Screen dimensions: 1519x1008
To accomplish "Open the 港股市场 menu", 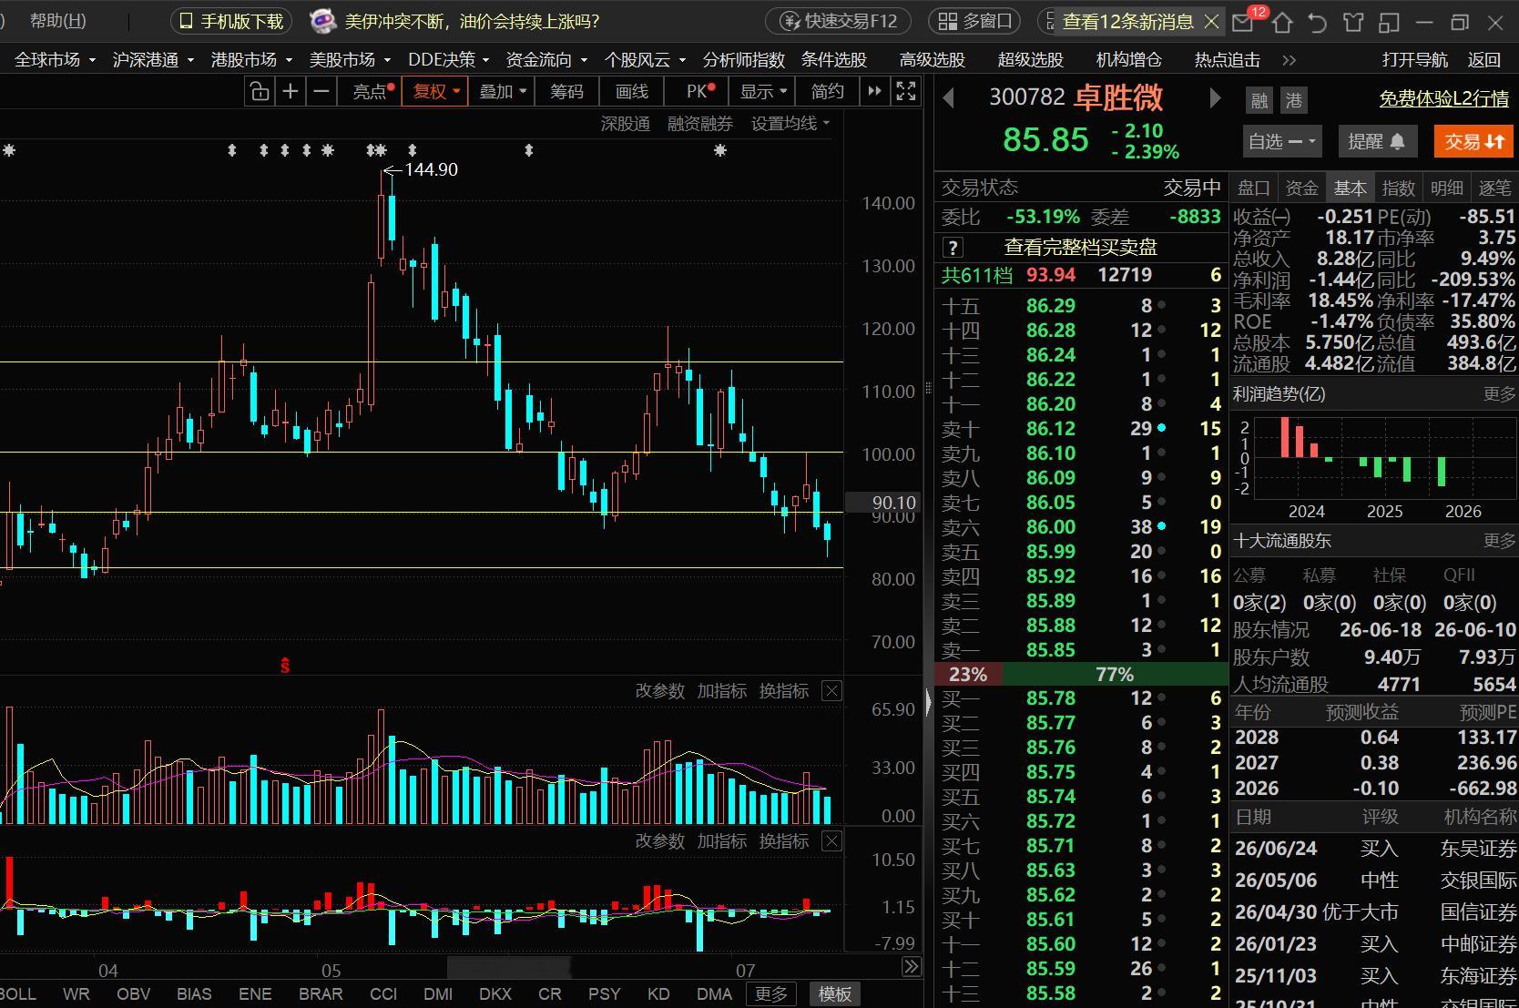I will point(251,60).
